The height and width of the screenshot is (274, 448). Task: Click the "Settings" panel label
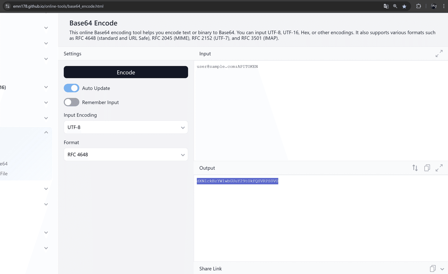point(72,54)
